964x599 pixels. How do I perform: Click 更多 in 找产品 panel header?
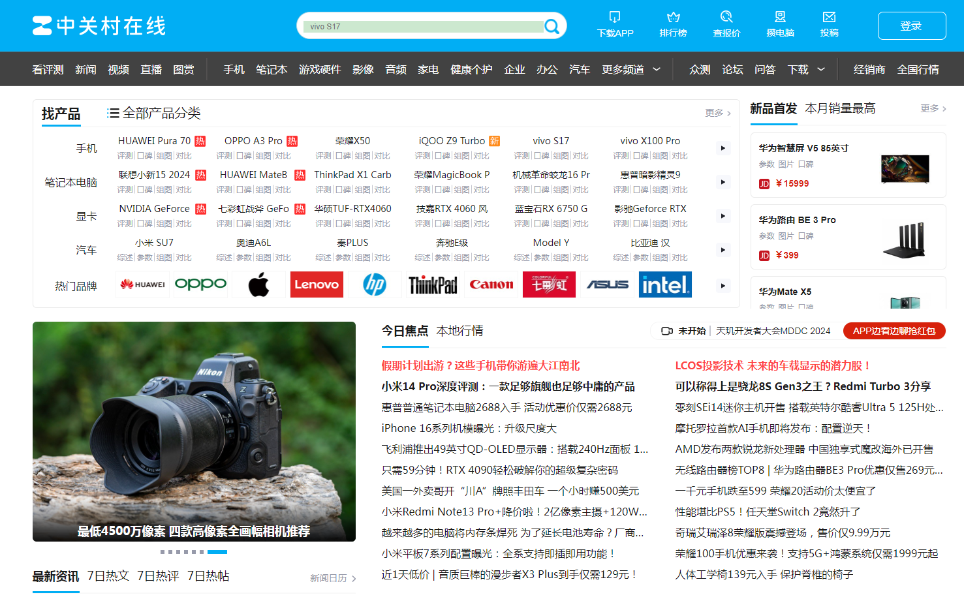click(717, 113)
